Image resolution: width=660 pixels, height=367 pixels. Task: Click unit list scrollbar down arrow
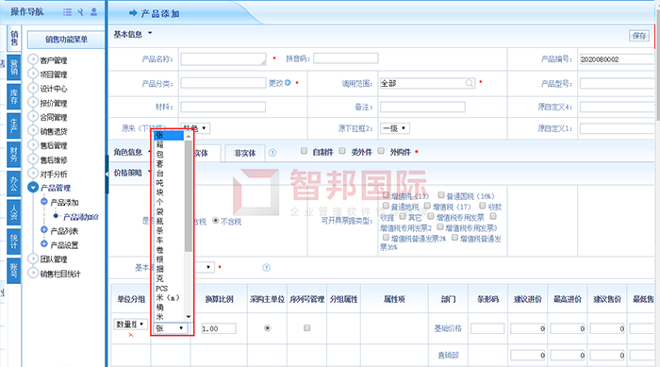point(189,316)
